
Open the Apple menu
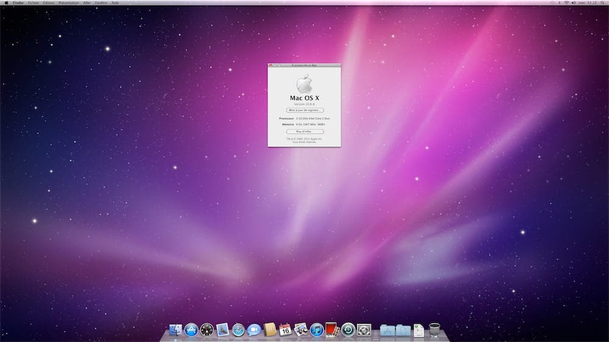(x=5, y=2)
